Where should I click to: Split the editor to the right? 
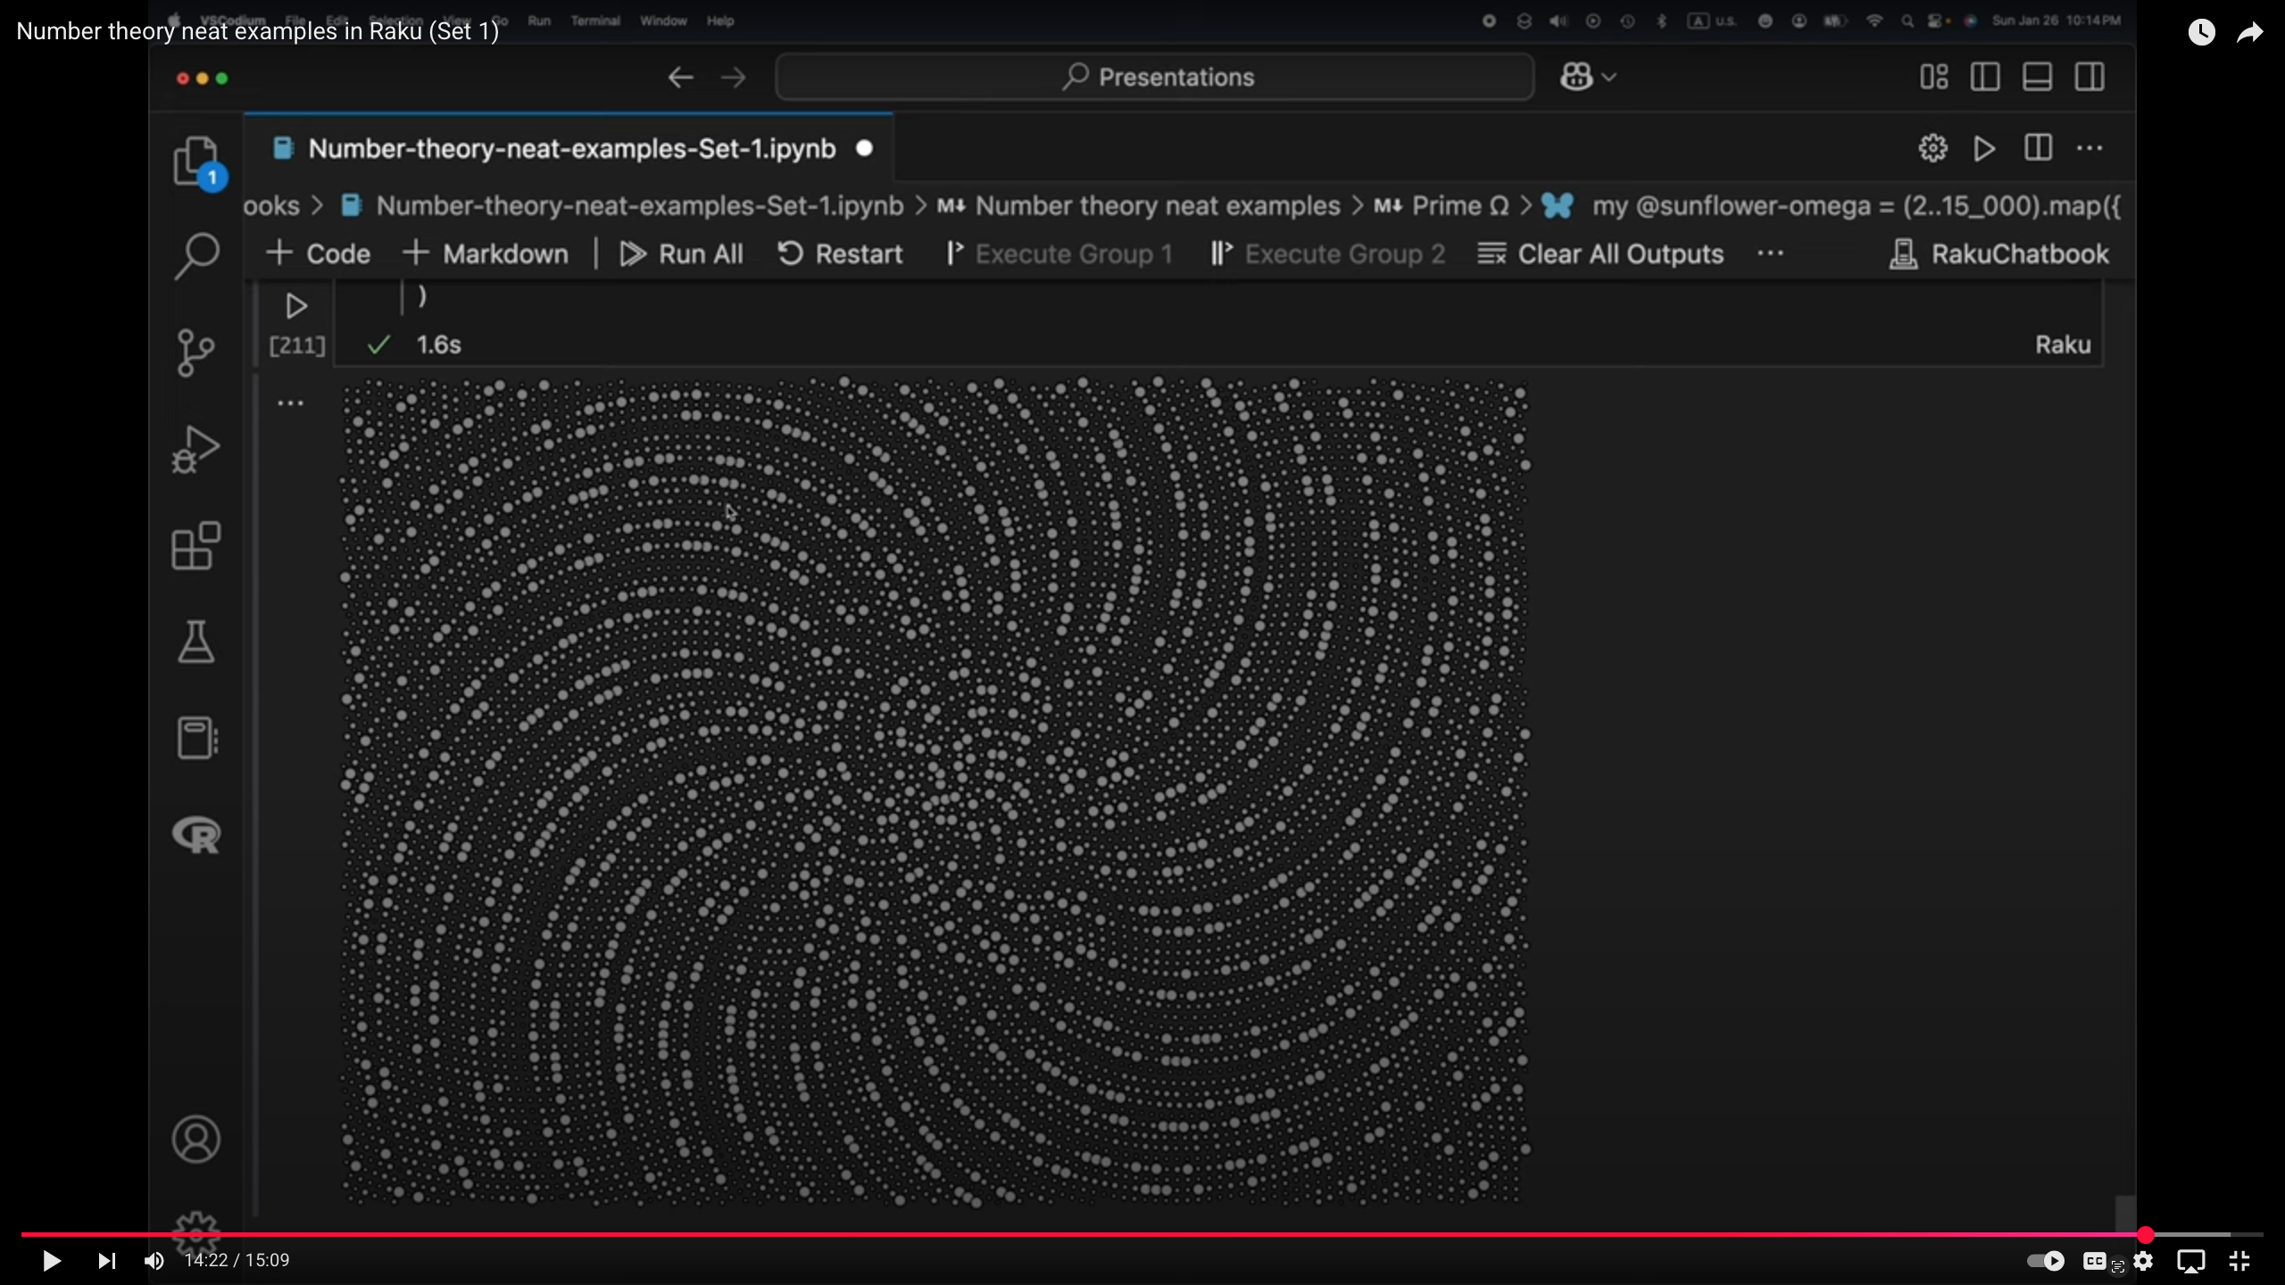tap(2038, 148)
